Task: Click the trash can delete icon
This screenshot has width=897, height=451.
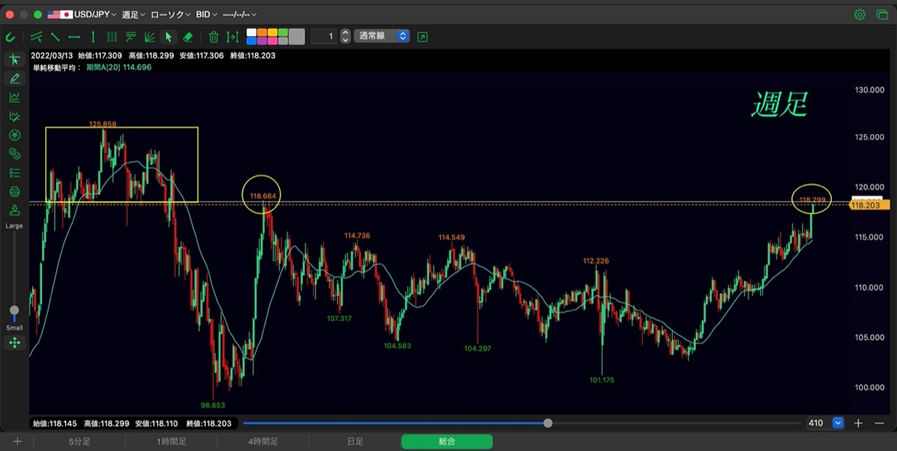Action: click(x=214, y=37)
